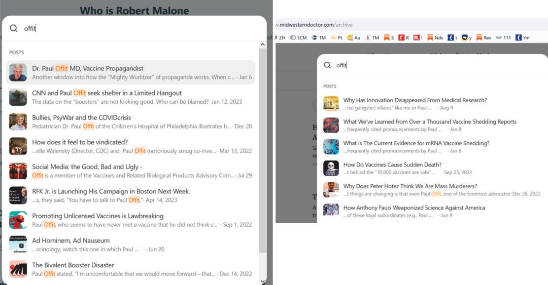
Task: Open 'RFK Jr. is Launching His Campaign' result
Action: click(130, 195)
